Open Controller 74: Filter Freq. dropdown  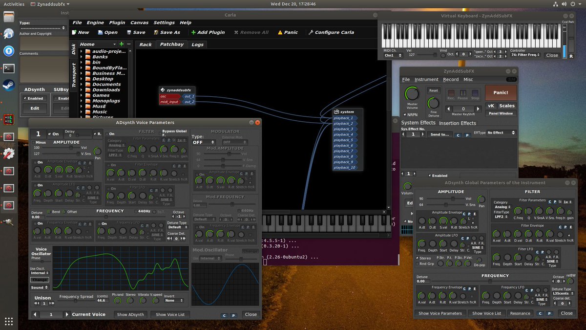click(524, 55)
